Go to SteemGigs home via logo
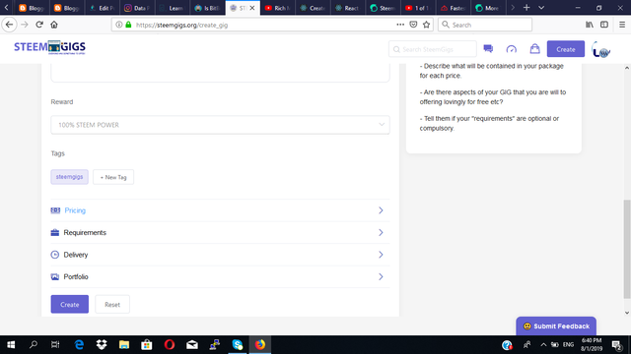This screenshot has height=354, width=631. tap(49, 47)
